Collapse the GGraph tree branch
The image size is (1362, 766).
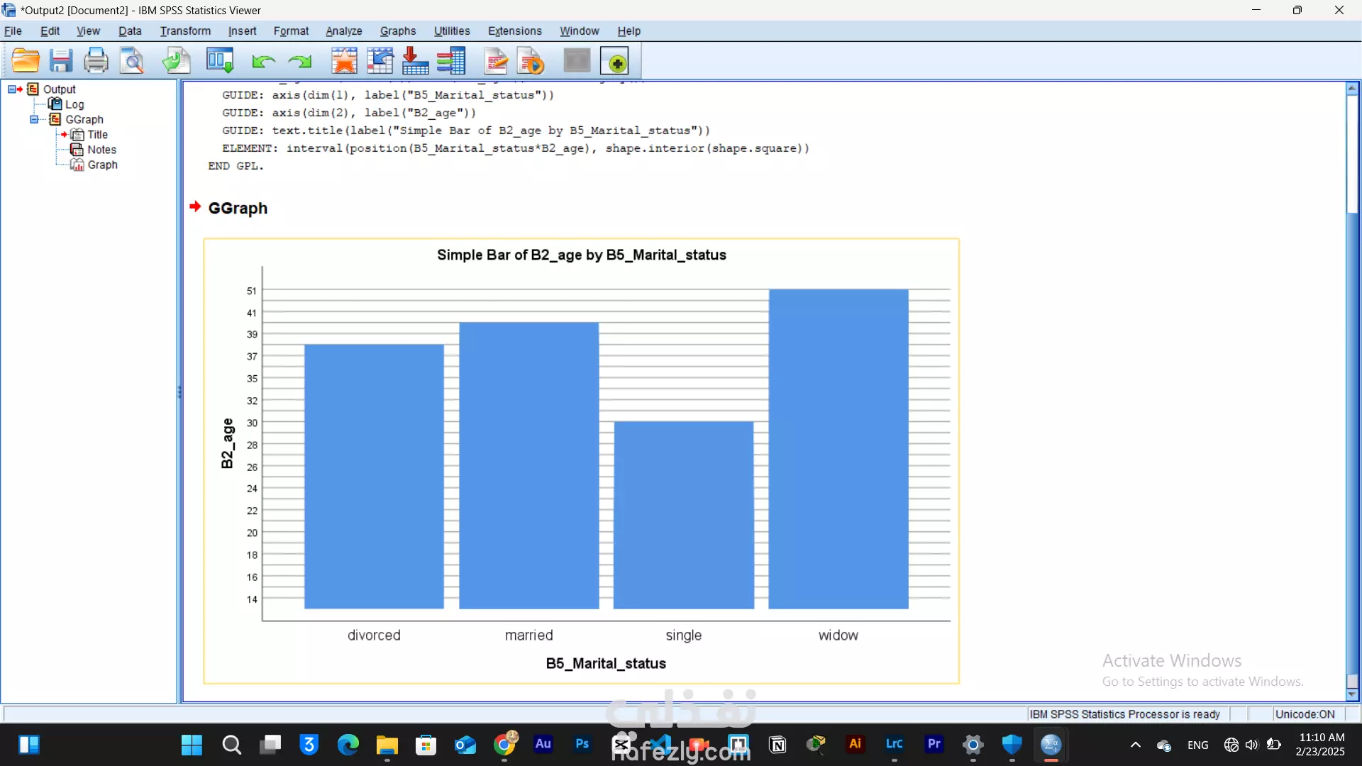click(34, 119)
